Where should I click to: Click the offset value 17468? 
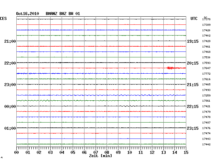(206, 52)
